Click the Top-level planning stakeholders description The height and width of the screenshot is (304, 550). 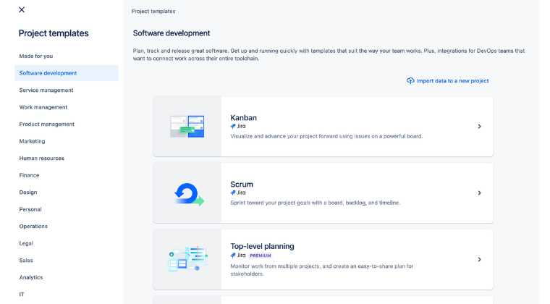[x=321, y=270]
